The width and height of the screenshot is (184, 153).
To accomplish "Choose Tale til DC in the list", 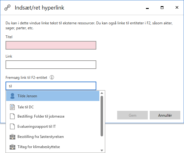I will (53, 107).
